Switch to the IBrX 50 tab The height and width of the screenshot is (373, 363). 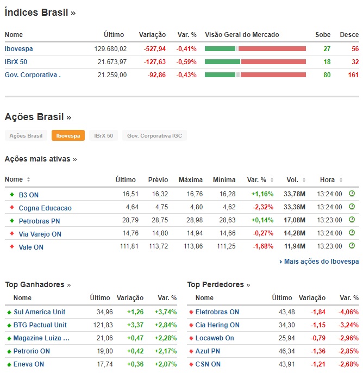(x=103, y=135)
